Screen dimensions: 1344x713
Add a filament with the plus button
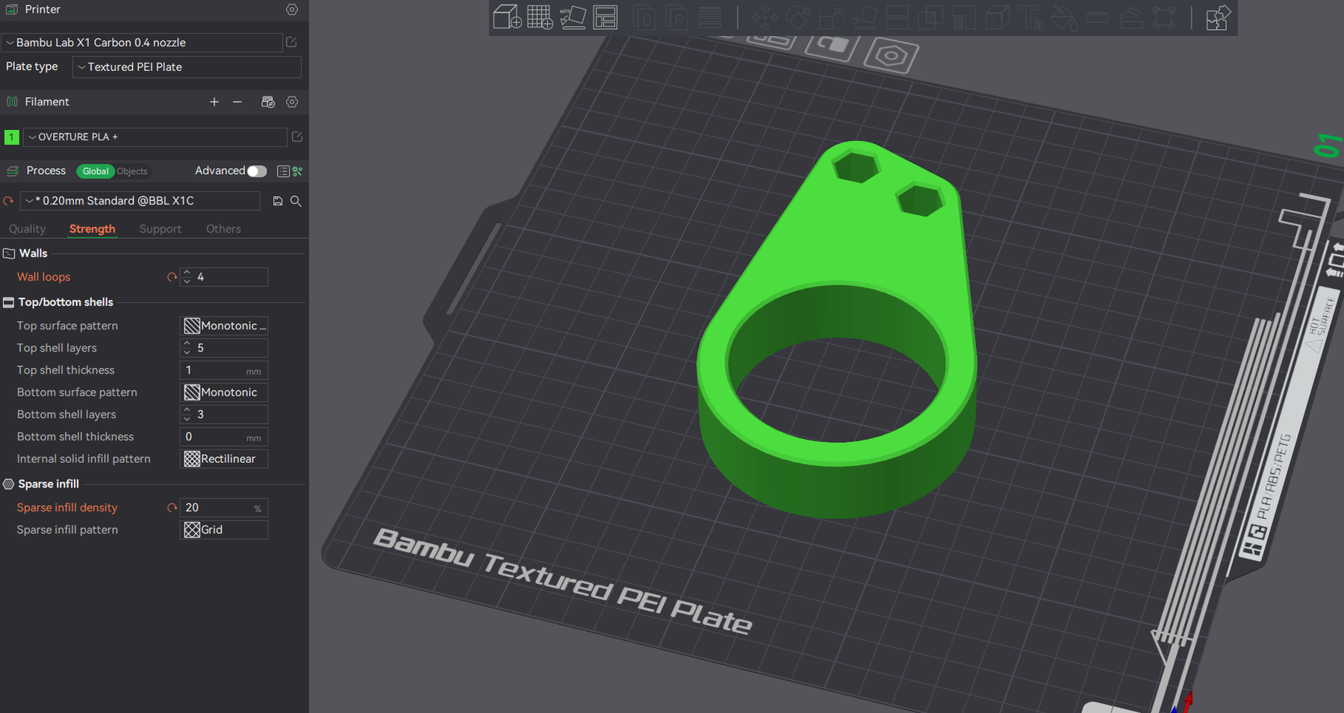tap(214, 102)
